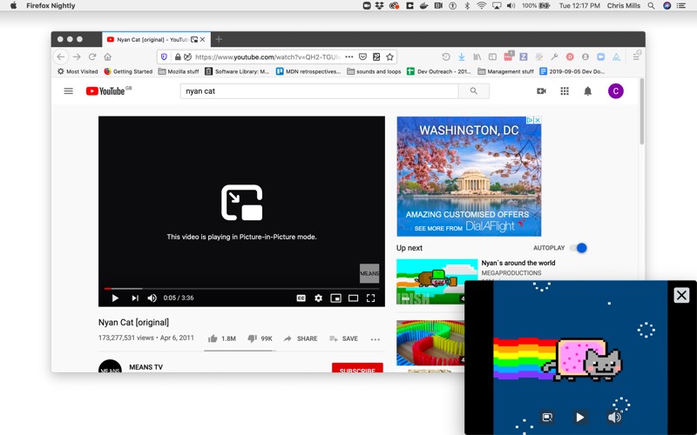Viewport: 697px width, 435px height.
Task: Close the Picture-in-Picture window
Action: pos(681,295)
